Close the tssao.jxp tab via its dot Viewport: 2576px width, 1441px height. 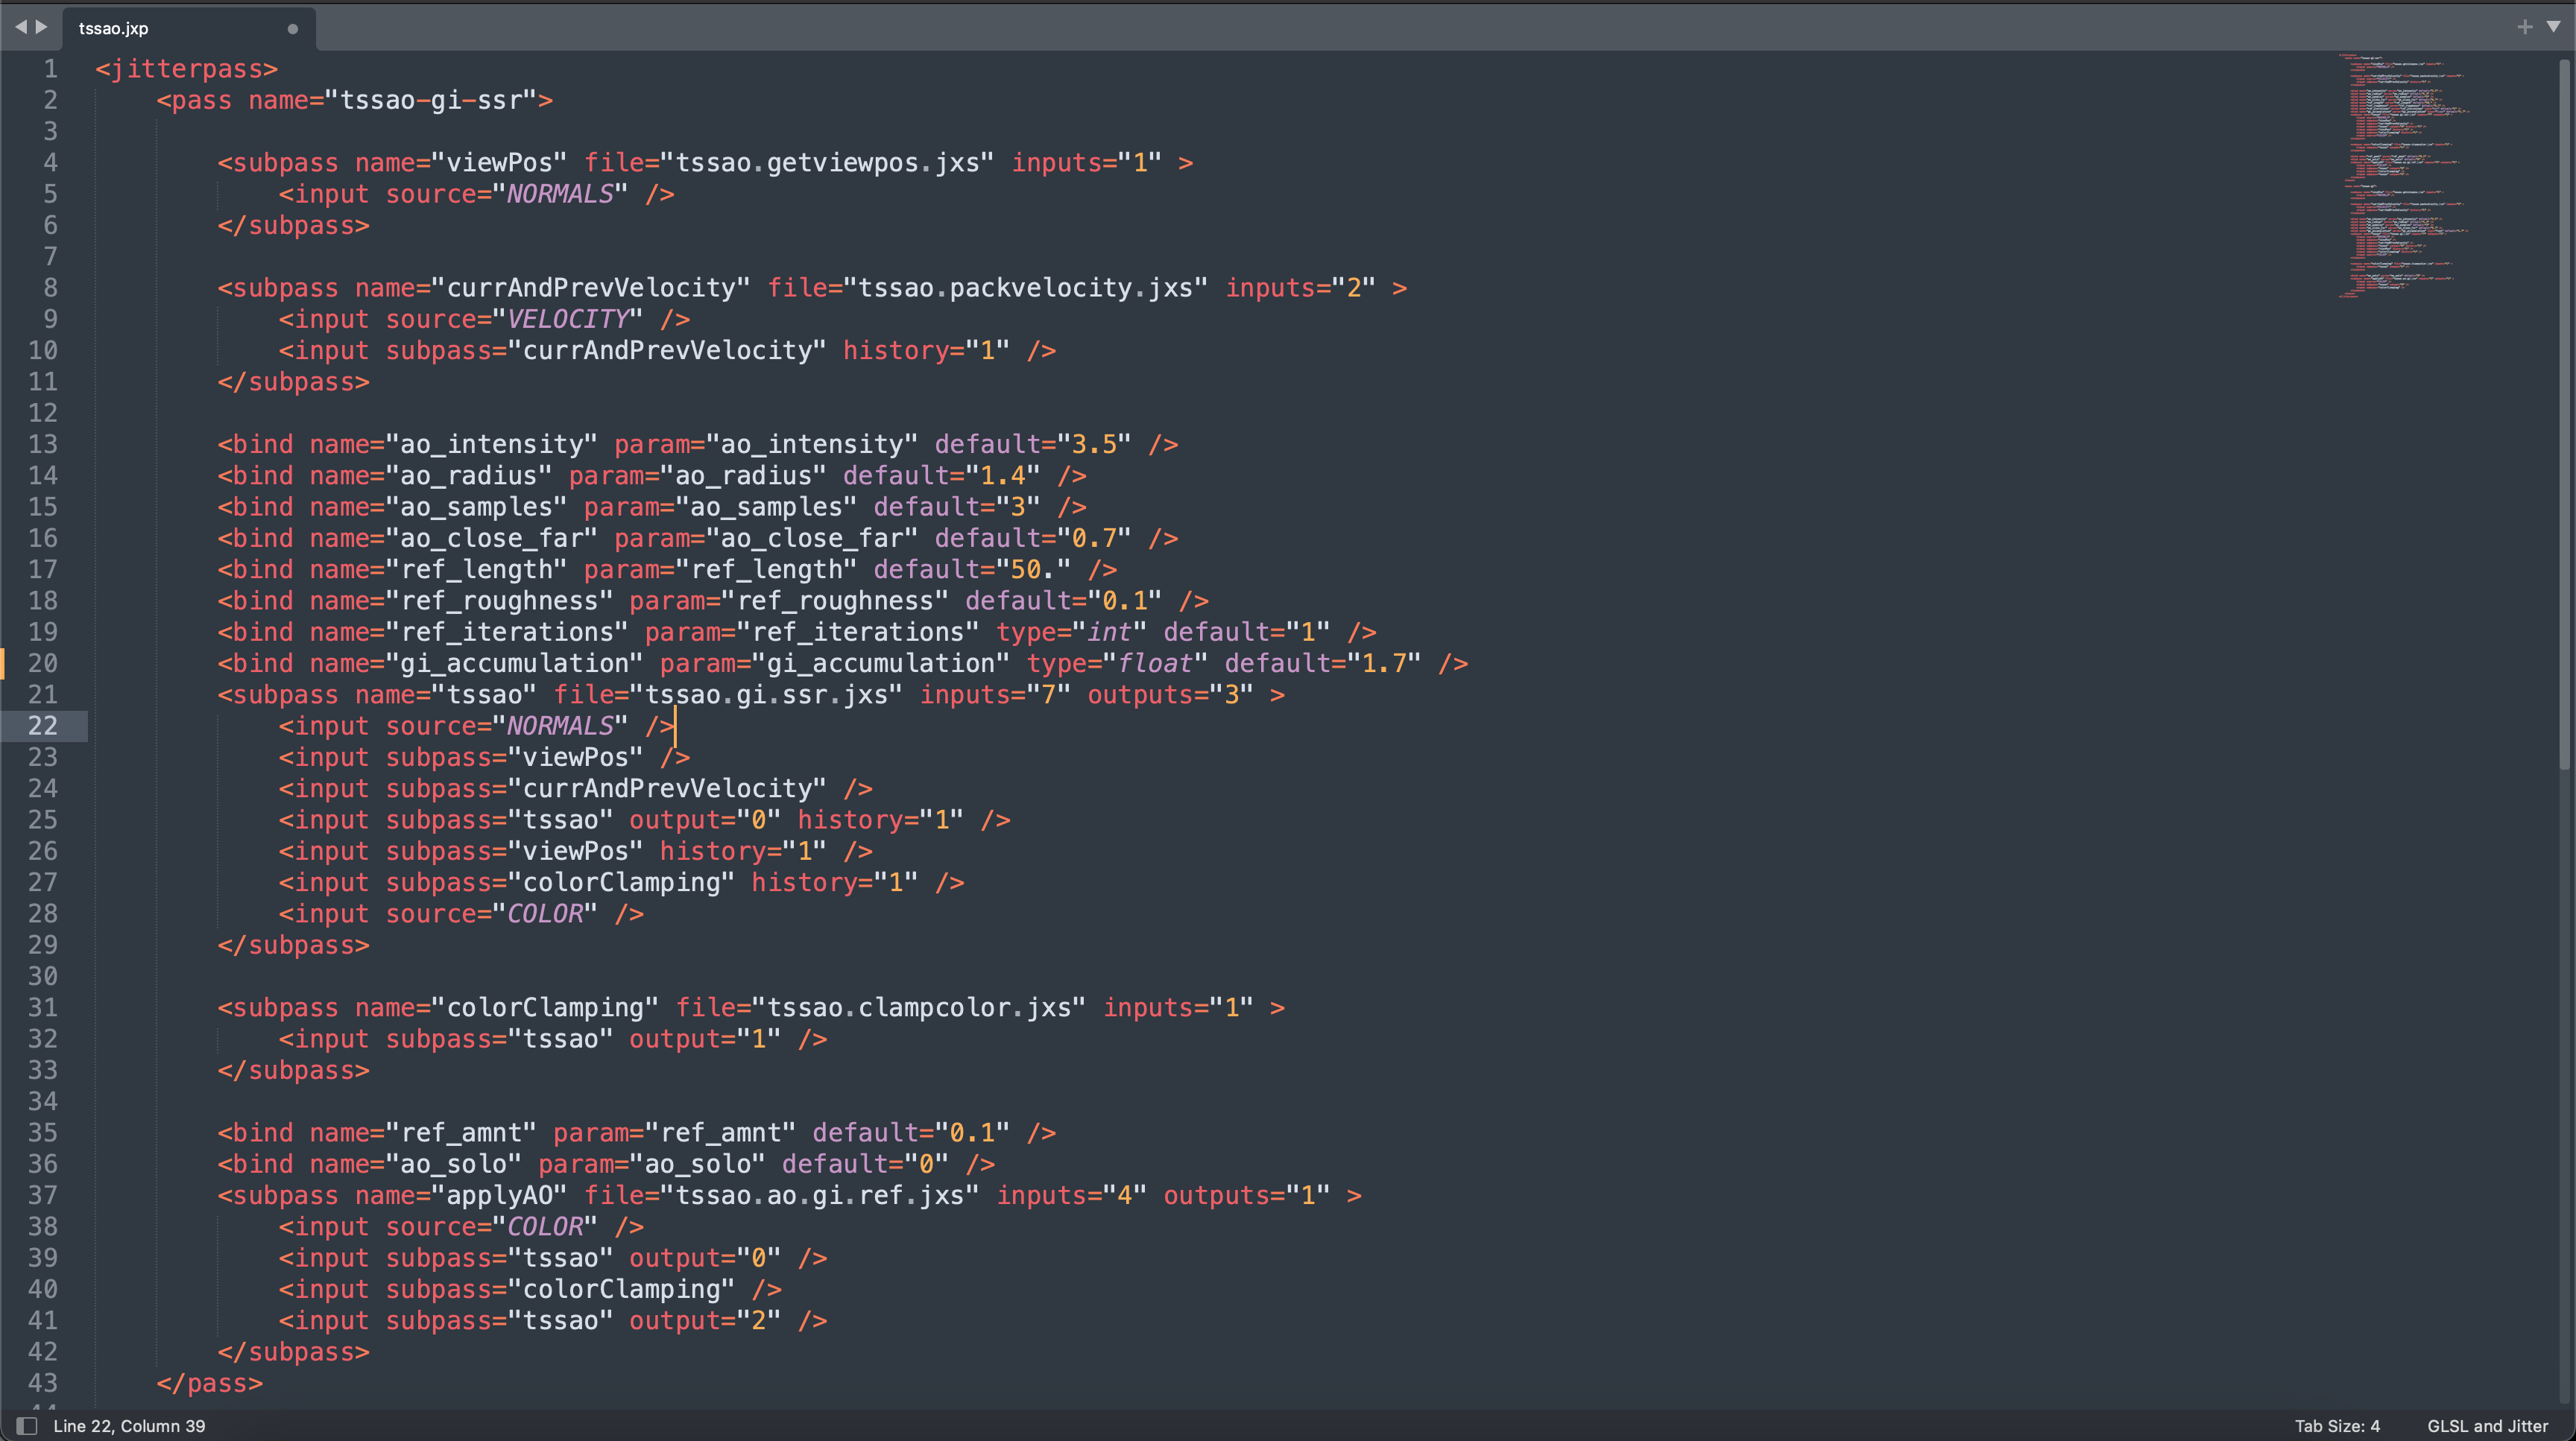(x=292, y=29)
